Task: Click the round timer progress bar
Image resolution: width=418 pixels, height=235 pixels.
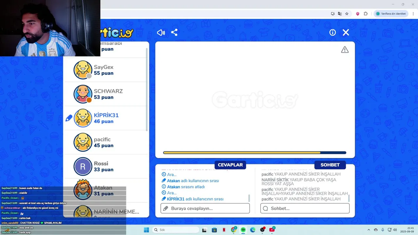Action: [255, 152]
